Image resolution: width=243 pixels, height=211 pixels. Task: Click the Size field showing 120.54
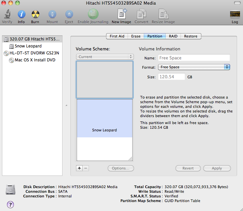click(171, 77)
